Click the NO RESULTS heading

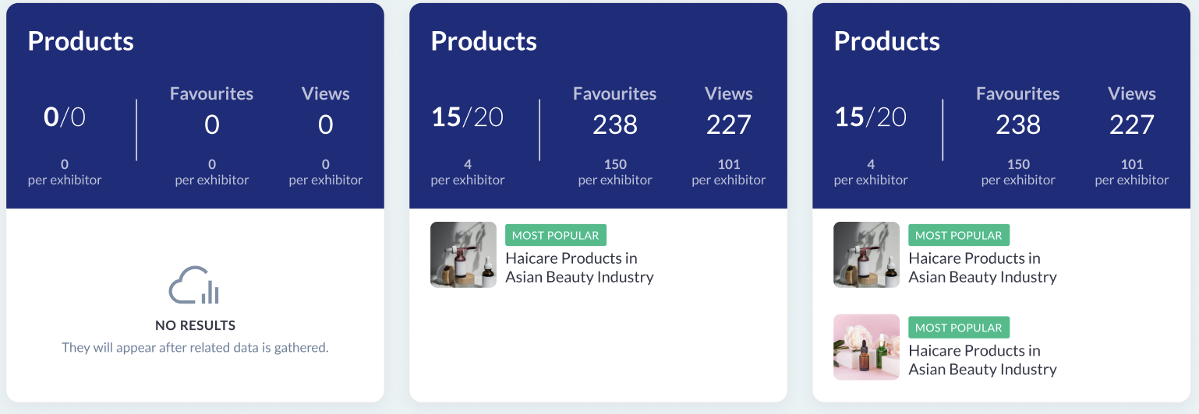point(195,325)
